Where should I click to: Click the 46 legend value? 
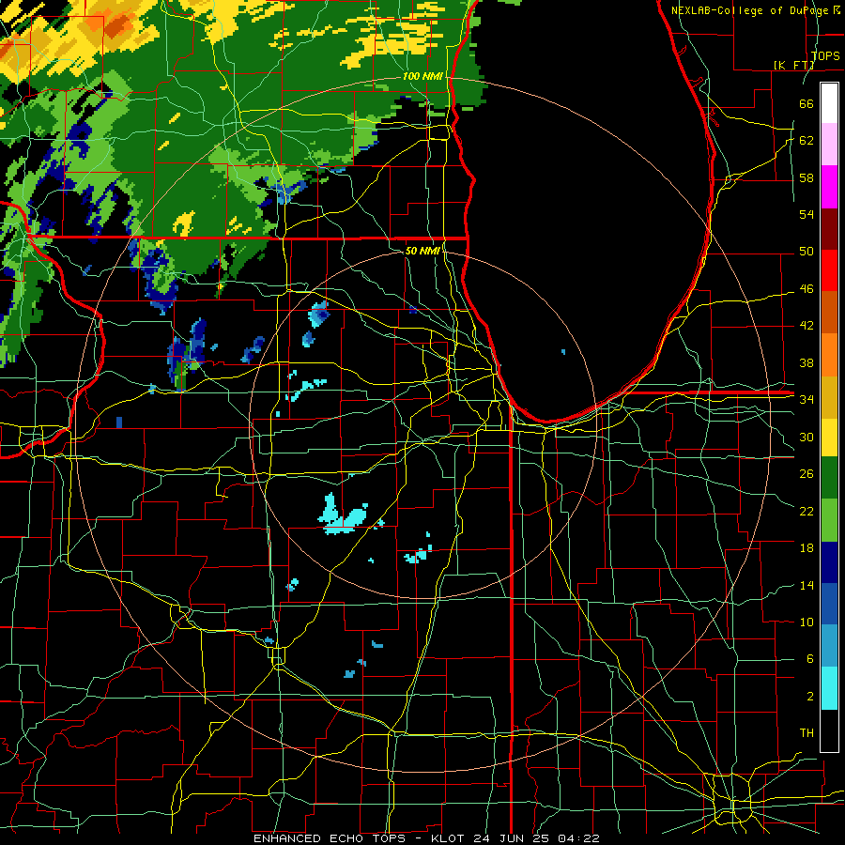(807, 289)
